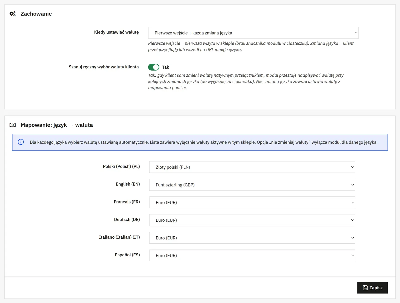400x303 pixels.
Task: Open the currency dropdown for Français (FR)
Action: click(252, 202)
